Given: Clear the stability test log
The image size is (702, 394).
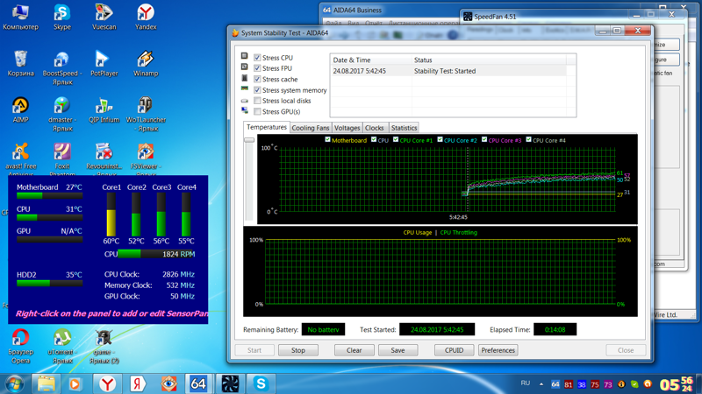Looking at the screenshot, I should click(x=355, y=350).
